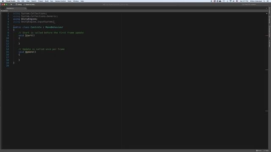Open the Tools menu
Screen dimensions: 271x152
point(69,1)
